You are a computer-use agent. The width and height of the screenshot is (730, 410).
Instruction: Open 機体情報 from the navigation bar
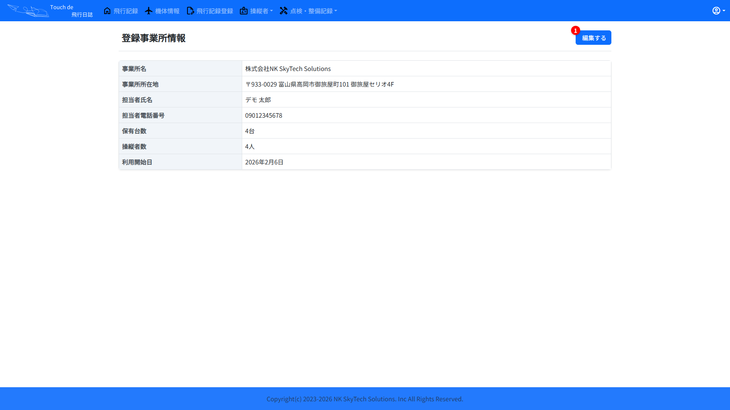click(x=167, y=11)
